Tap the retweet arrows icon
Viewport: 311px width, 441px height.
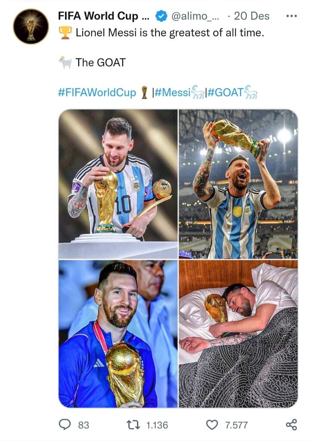[133, 425]
